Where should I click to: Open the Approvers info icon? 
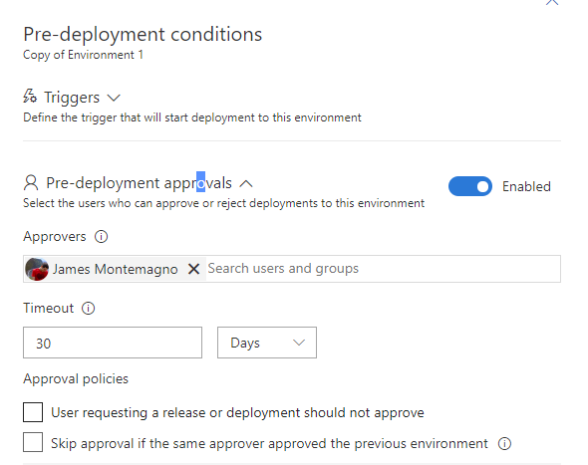coord(101,236)
